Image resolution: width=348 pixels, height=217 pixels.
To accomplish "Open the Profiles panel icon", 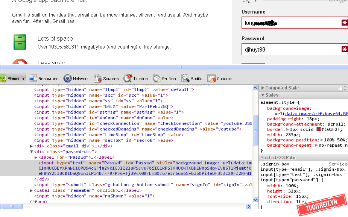I will (x=157, y=78).
